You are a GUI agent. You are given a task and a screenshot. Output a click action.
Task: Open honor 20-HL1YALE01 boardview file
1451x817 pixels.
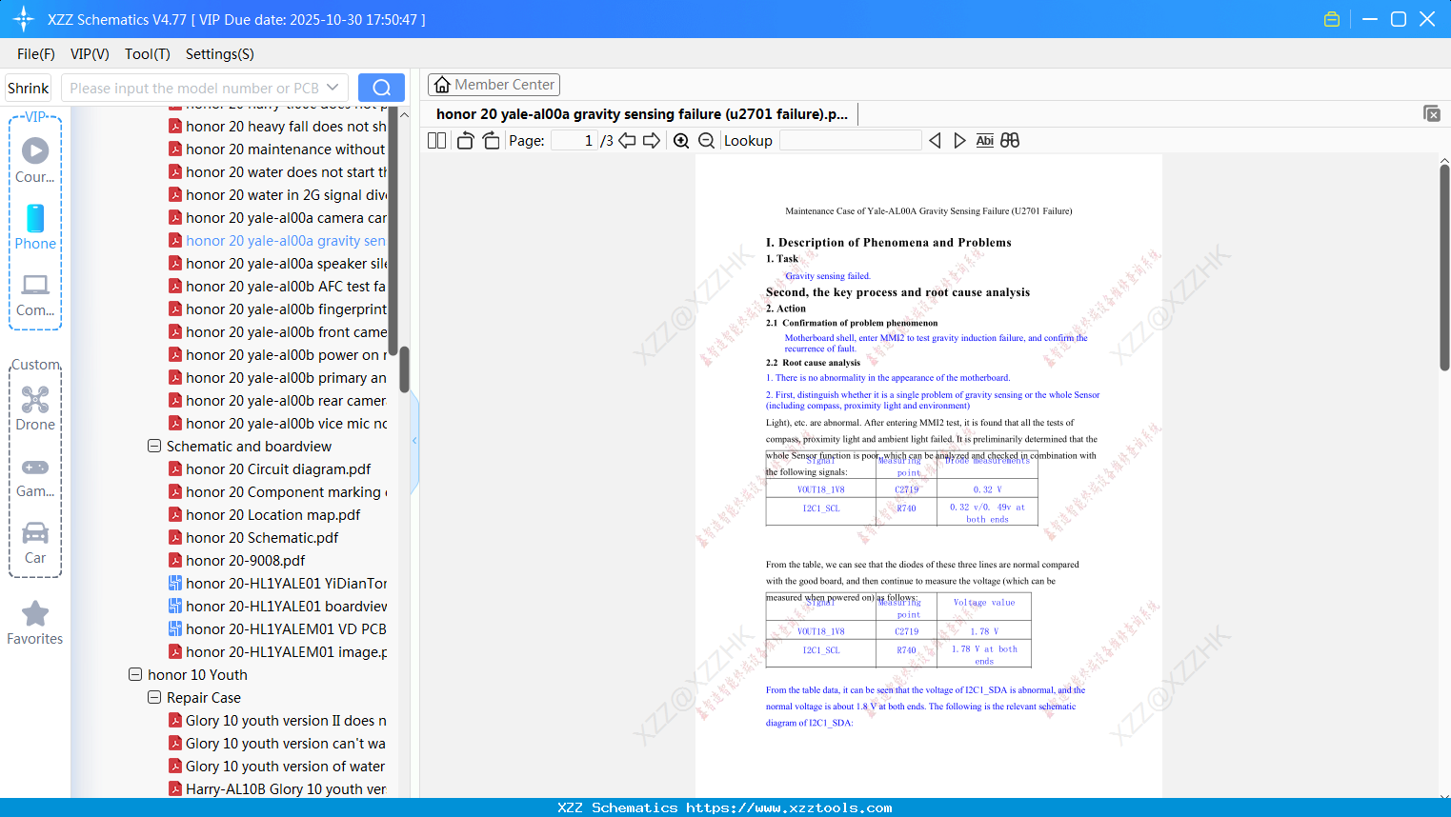(x=286, y=606)
